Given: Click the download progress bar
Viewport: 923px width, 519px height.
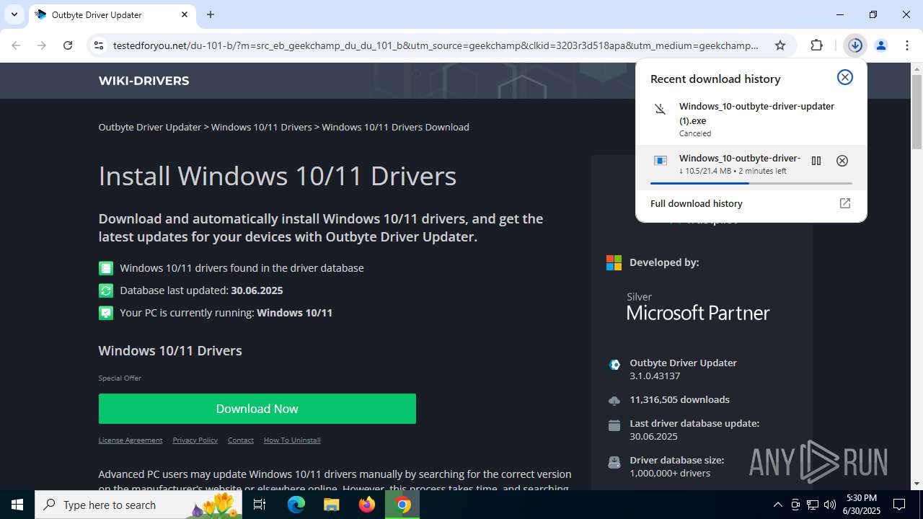Looking at the screenshot, I should (x=751, y=184).
